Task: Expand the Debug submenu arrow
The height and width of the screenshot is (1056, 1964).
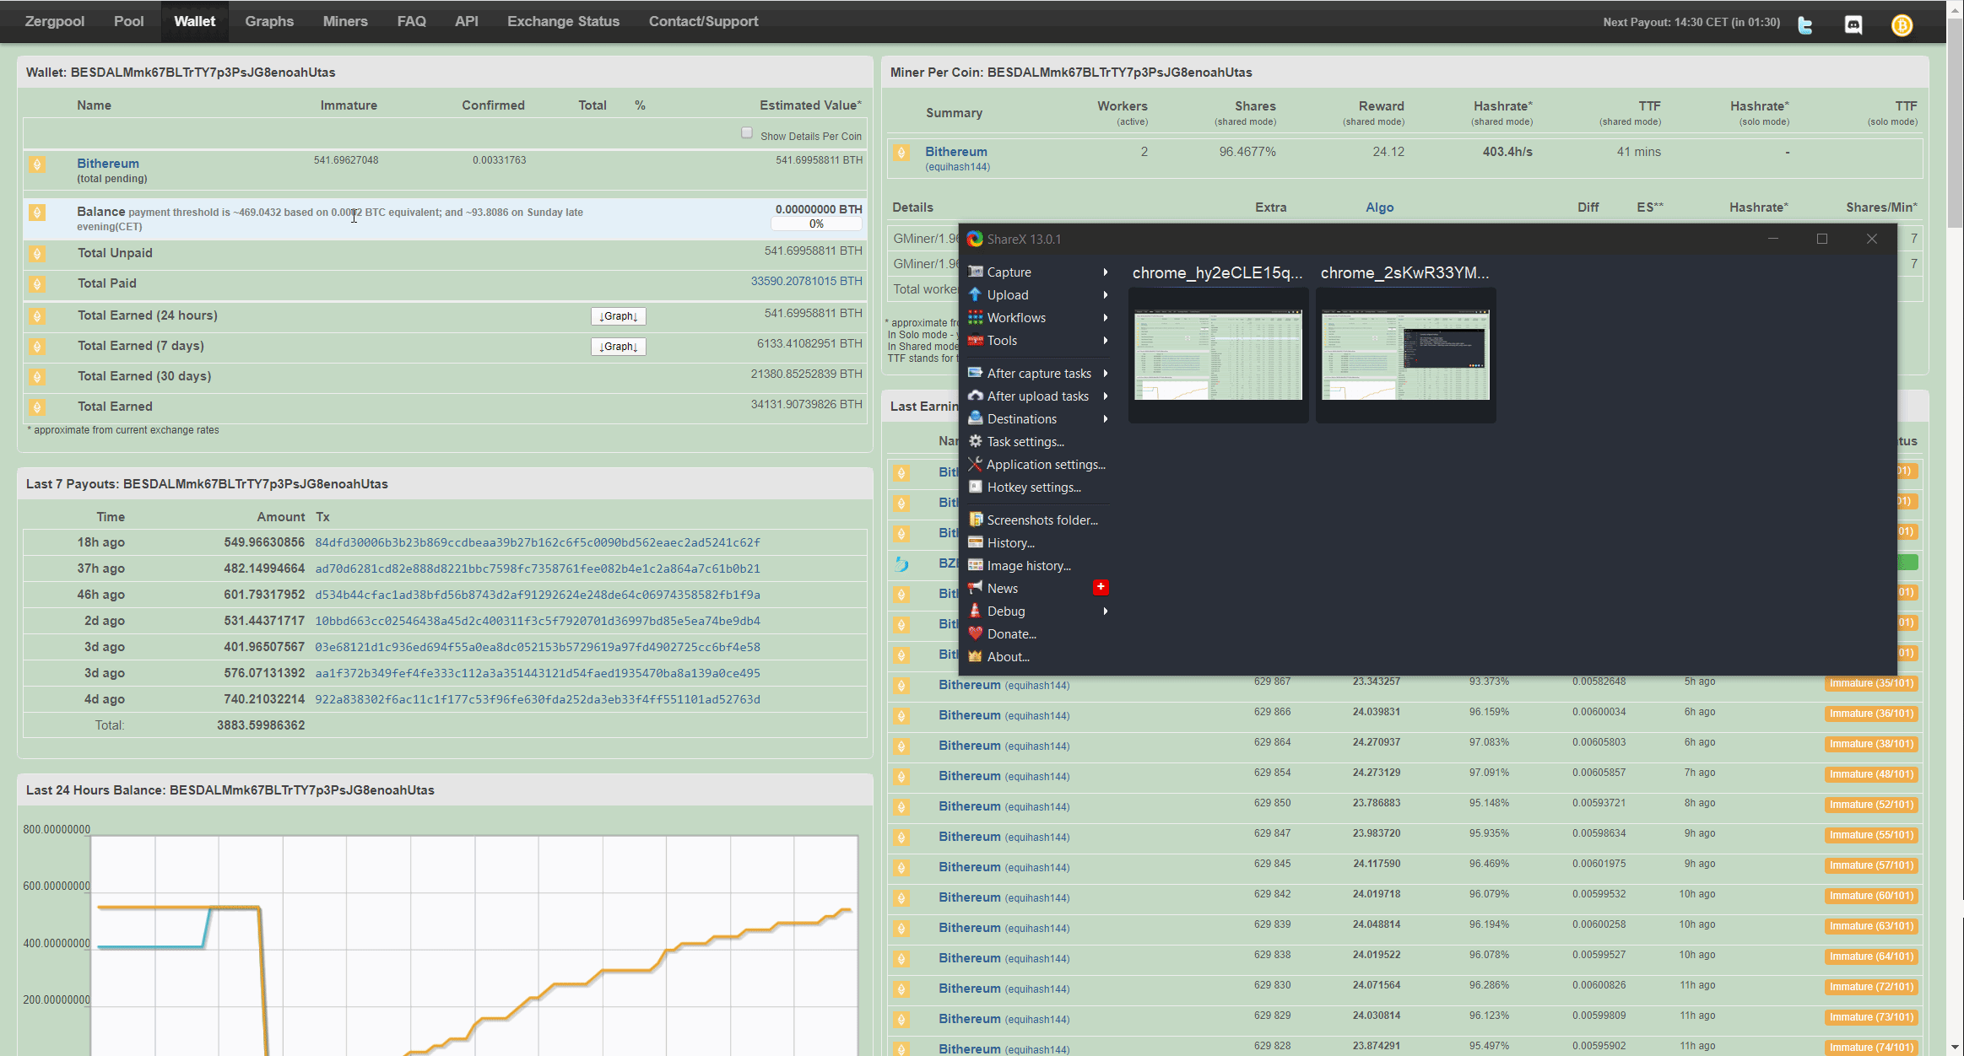Action: click(x=1105, y=611)
